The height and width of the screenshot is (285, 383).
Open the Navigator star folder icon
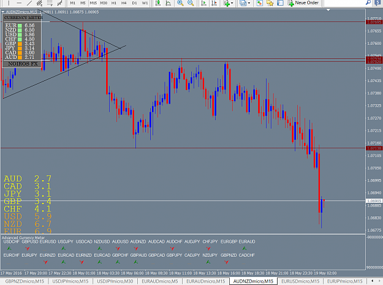coord(270,3)
